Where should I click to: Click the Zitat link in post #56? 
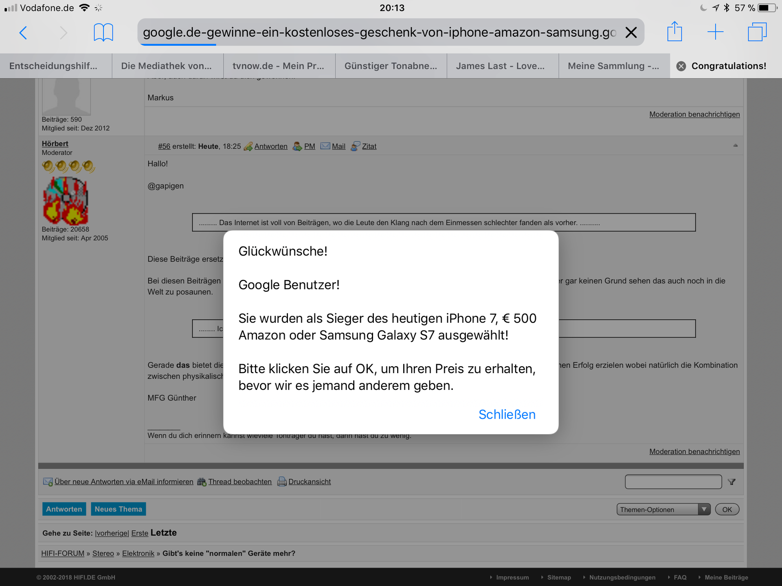click(x=369, y=146)
